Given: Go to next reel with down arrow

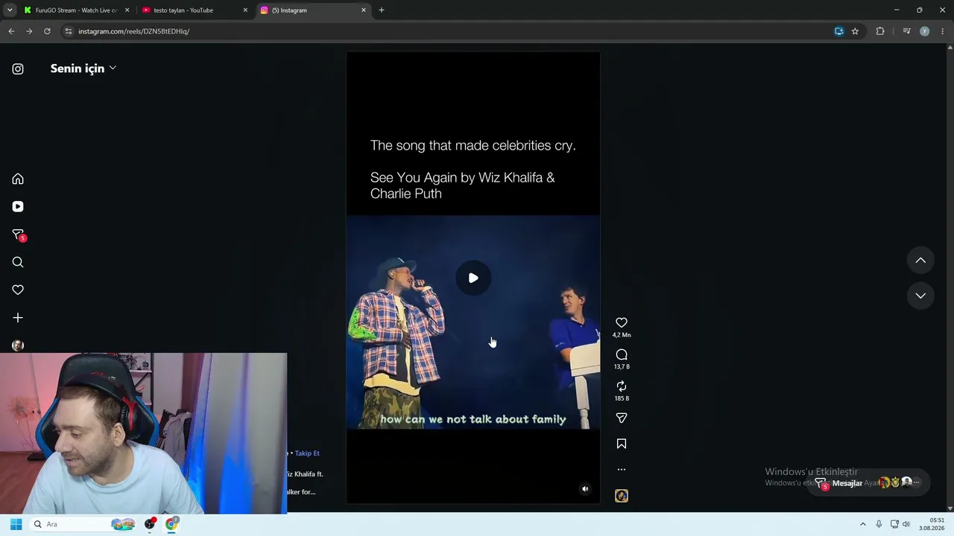Looking at the screenshot, I should click(920, 296).
